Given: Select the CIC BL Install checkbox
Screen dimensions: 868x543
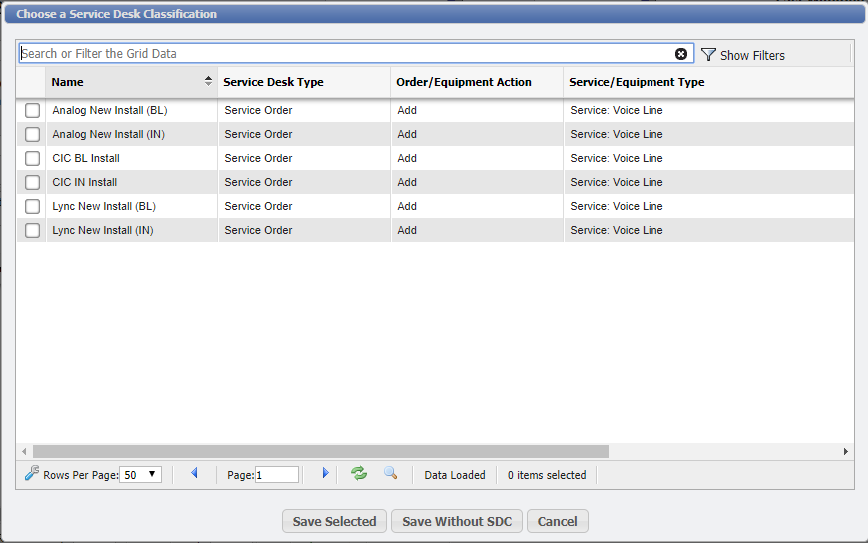Looking at the screenshot, I should 33,158.
